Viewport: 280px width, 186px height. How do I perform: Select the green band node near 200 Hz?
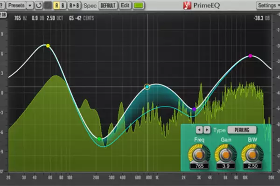[x=99, y=139]
